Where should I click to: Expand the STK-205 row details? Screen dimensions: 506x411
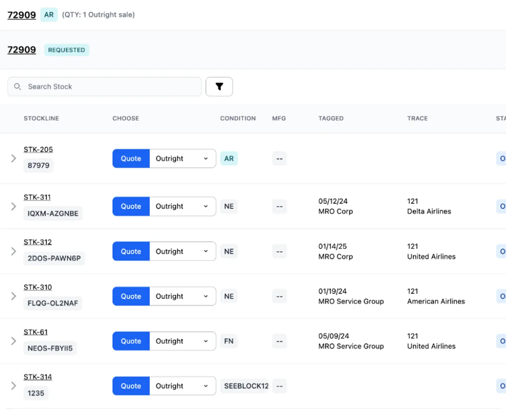click(x=13, y=158)
